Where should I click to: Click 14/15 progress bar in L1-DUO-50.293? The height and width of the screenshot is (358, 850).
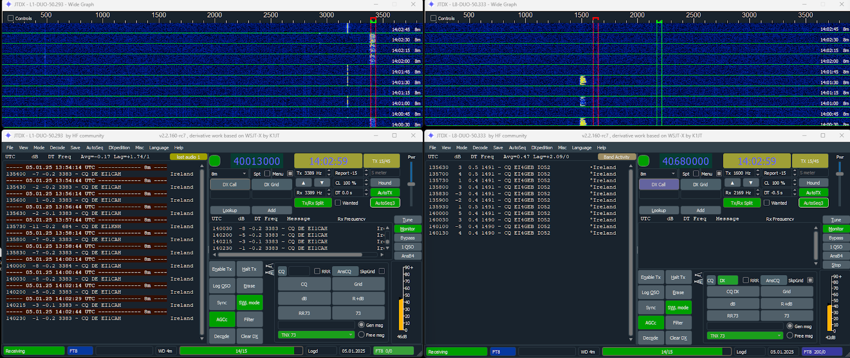[x=241, y=351]
